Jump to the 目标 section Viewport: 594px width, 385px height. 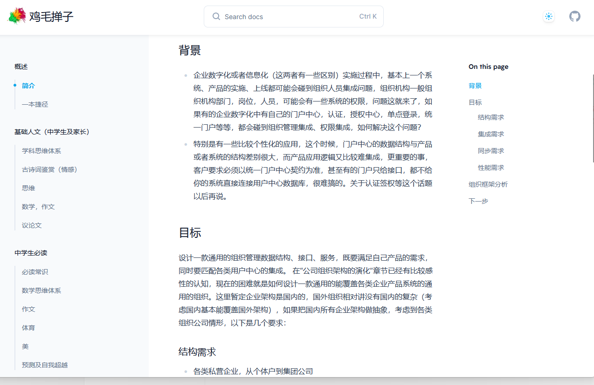coord(475,102)
